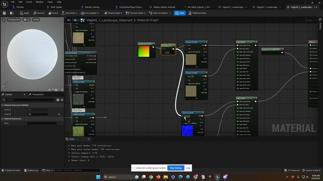The image size is (323, 181).
Task: Open viewport options hamburger menu
Action: coord(4,19)
